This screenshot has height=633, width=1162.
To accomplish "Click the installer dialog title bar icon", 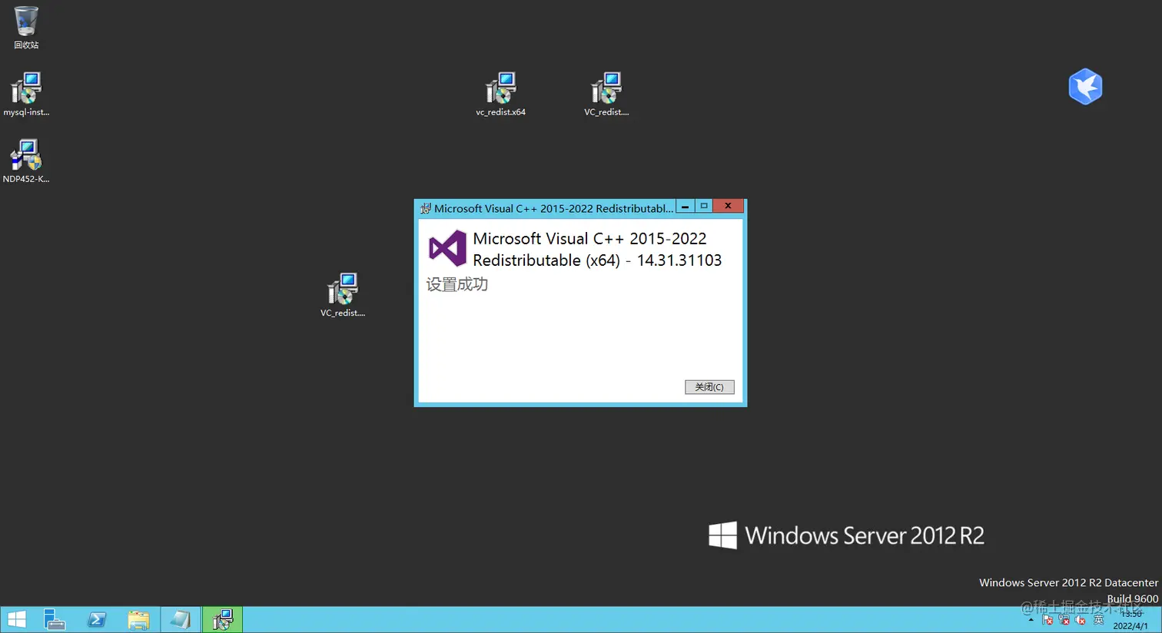I will 426,208.
